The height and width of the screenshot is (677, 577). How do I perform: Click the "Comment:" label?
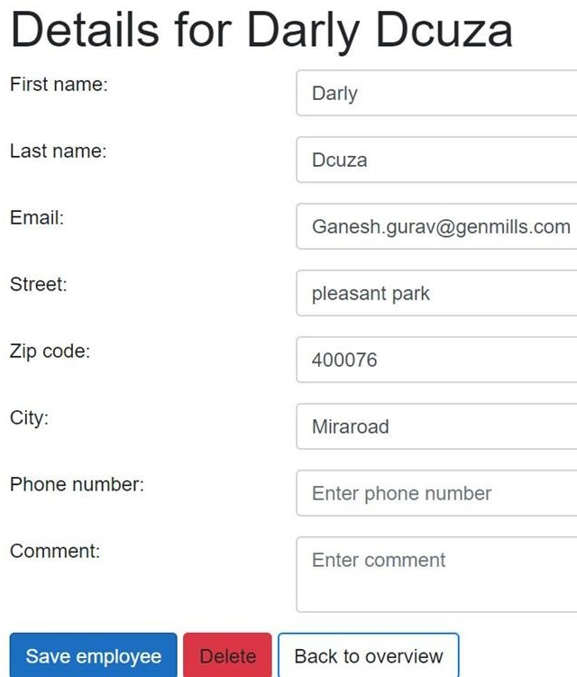[x=55, y=552]
